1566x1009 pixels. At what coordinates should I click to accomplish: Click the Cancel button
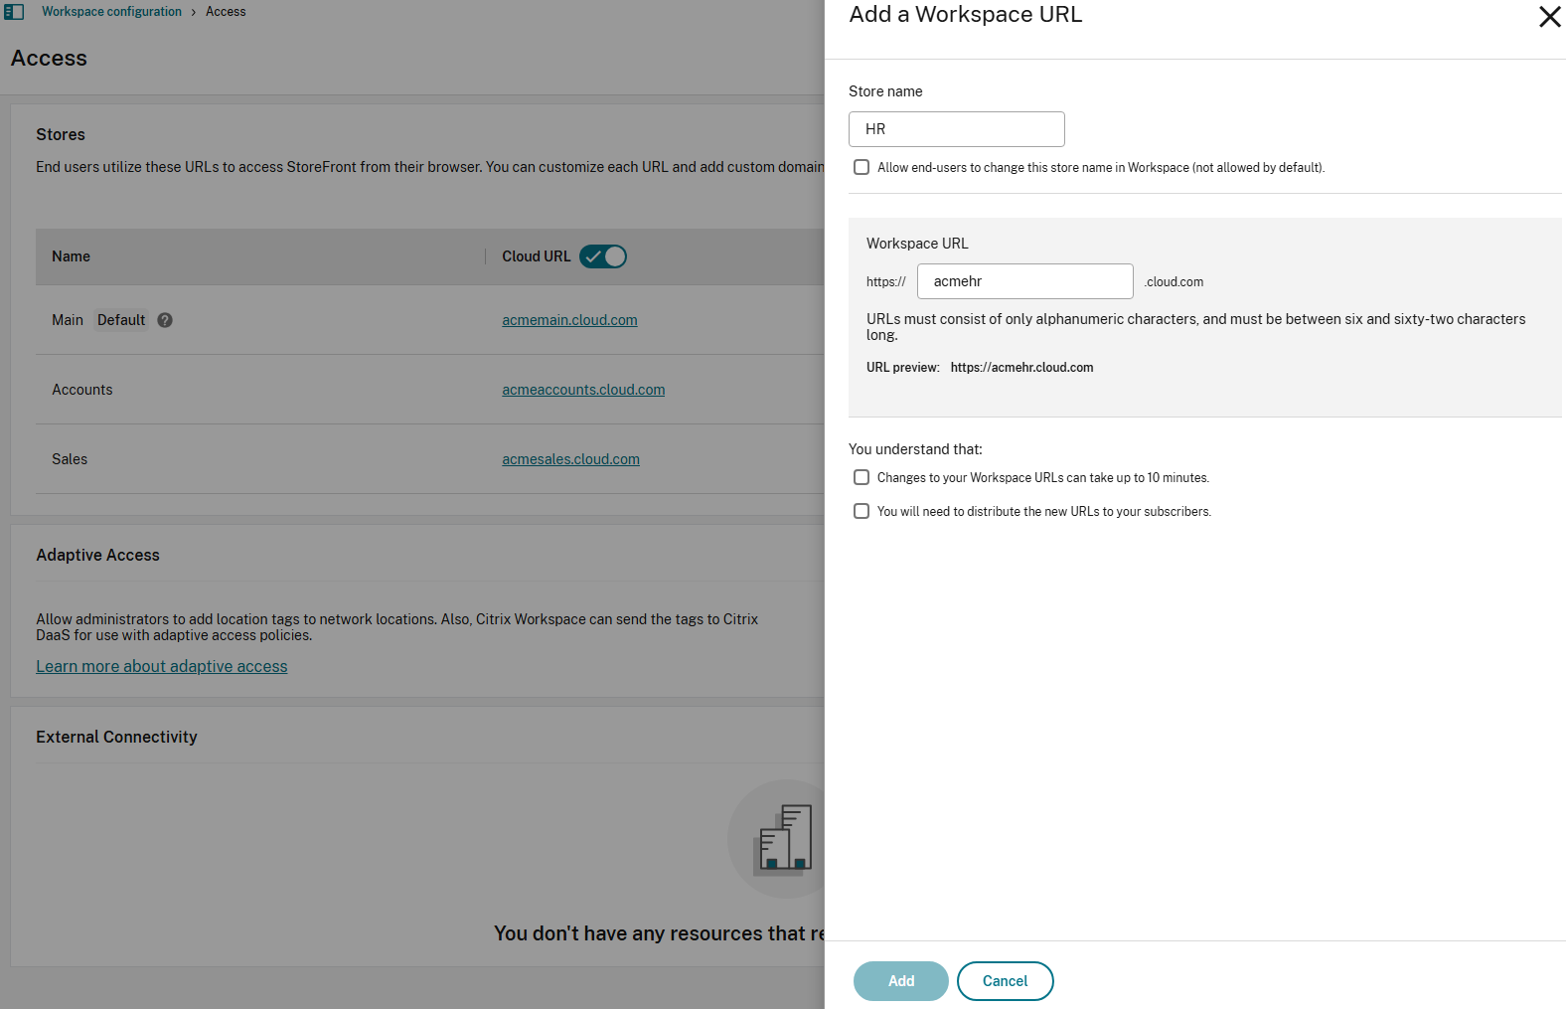1006,981
